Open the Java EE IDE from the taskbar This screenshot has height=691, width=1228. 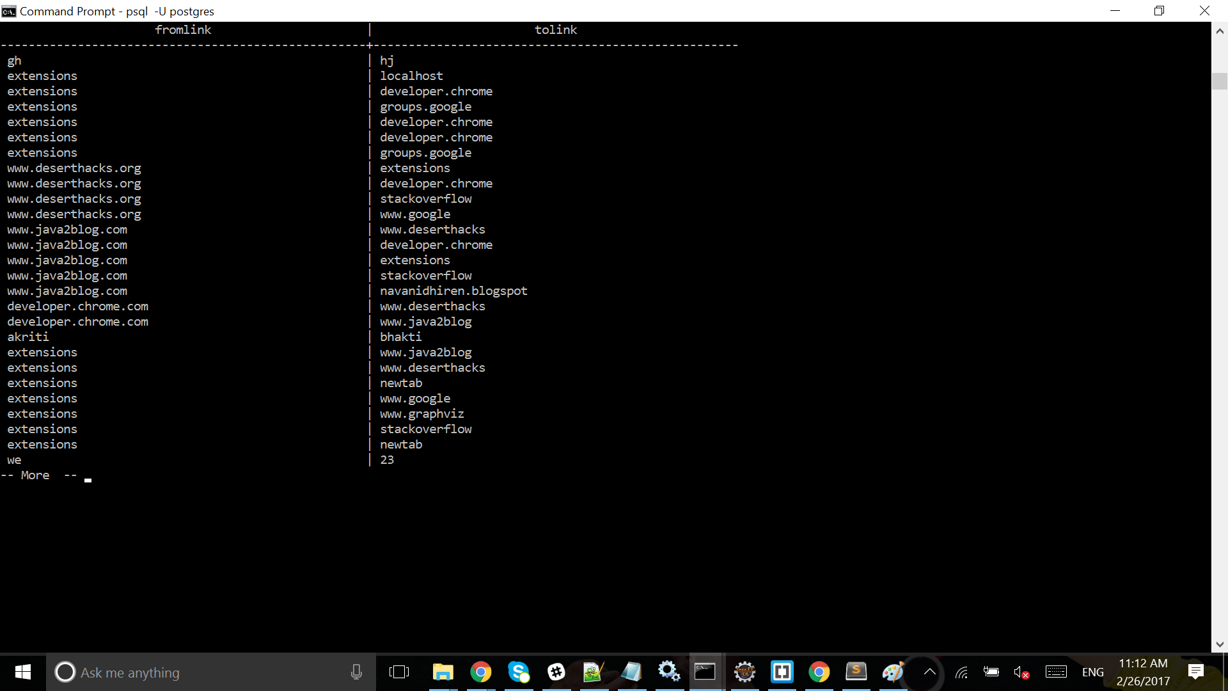pyautogui.click(x=744, y=672)
